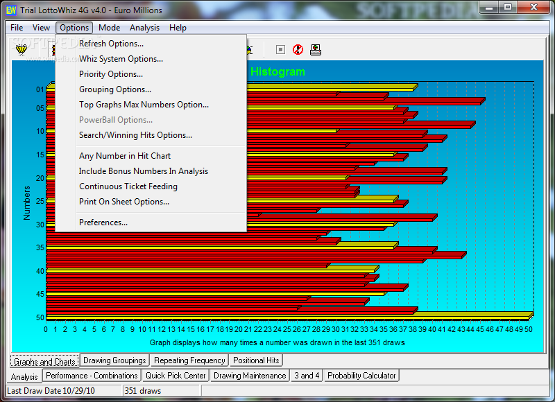Open Probability Calculator tab

click(361, 376)
